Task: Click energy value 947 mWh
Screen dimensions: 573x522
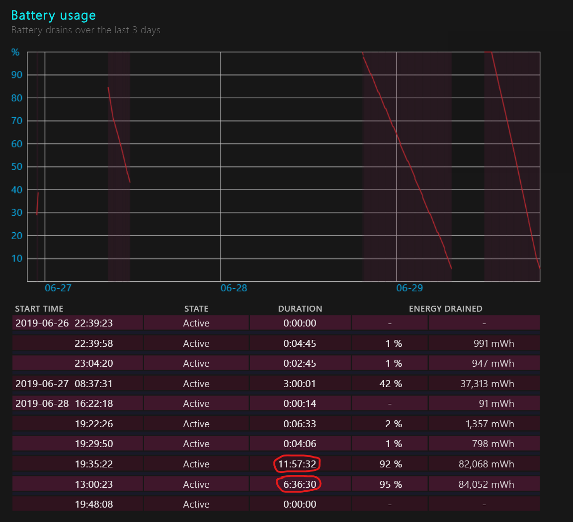Action: click(x=493, y=363)
